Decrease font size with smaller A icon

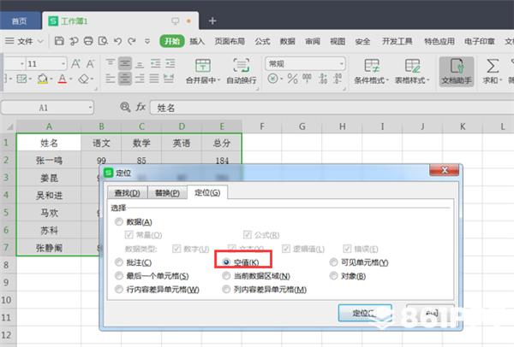pos(90,63)
